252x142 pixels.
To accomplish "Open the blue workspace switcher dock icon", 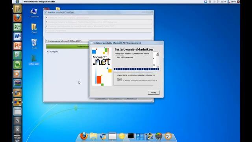I will pos(140,136).
